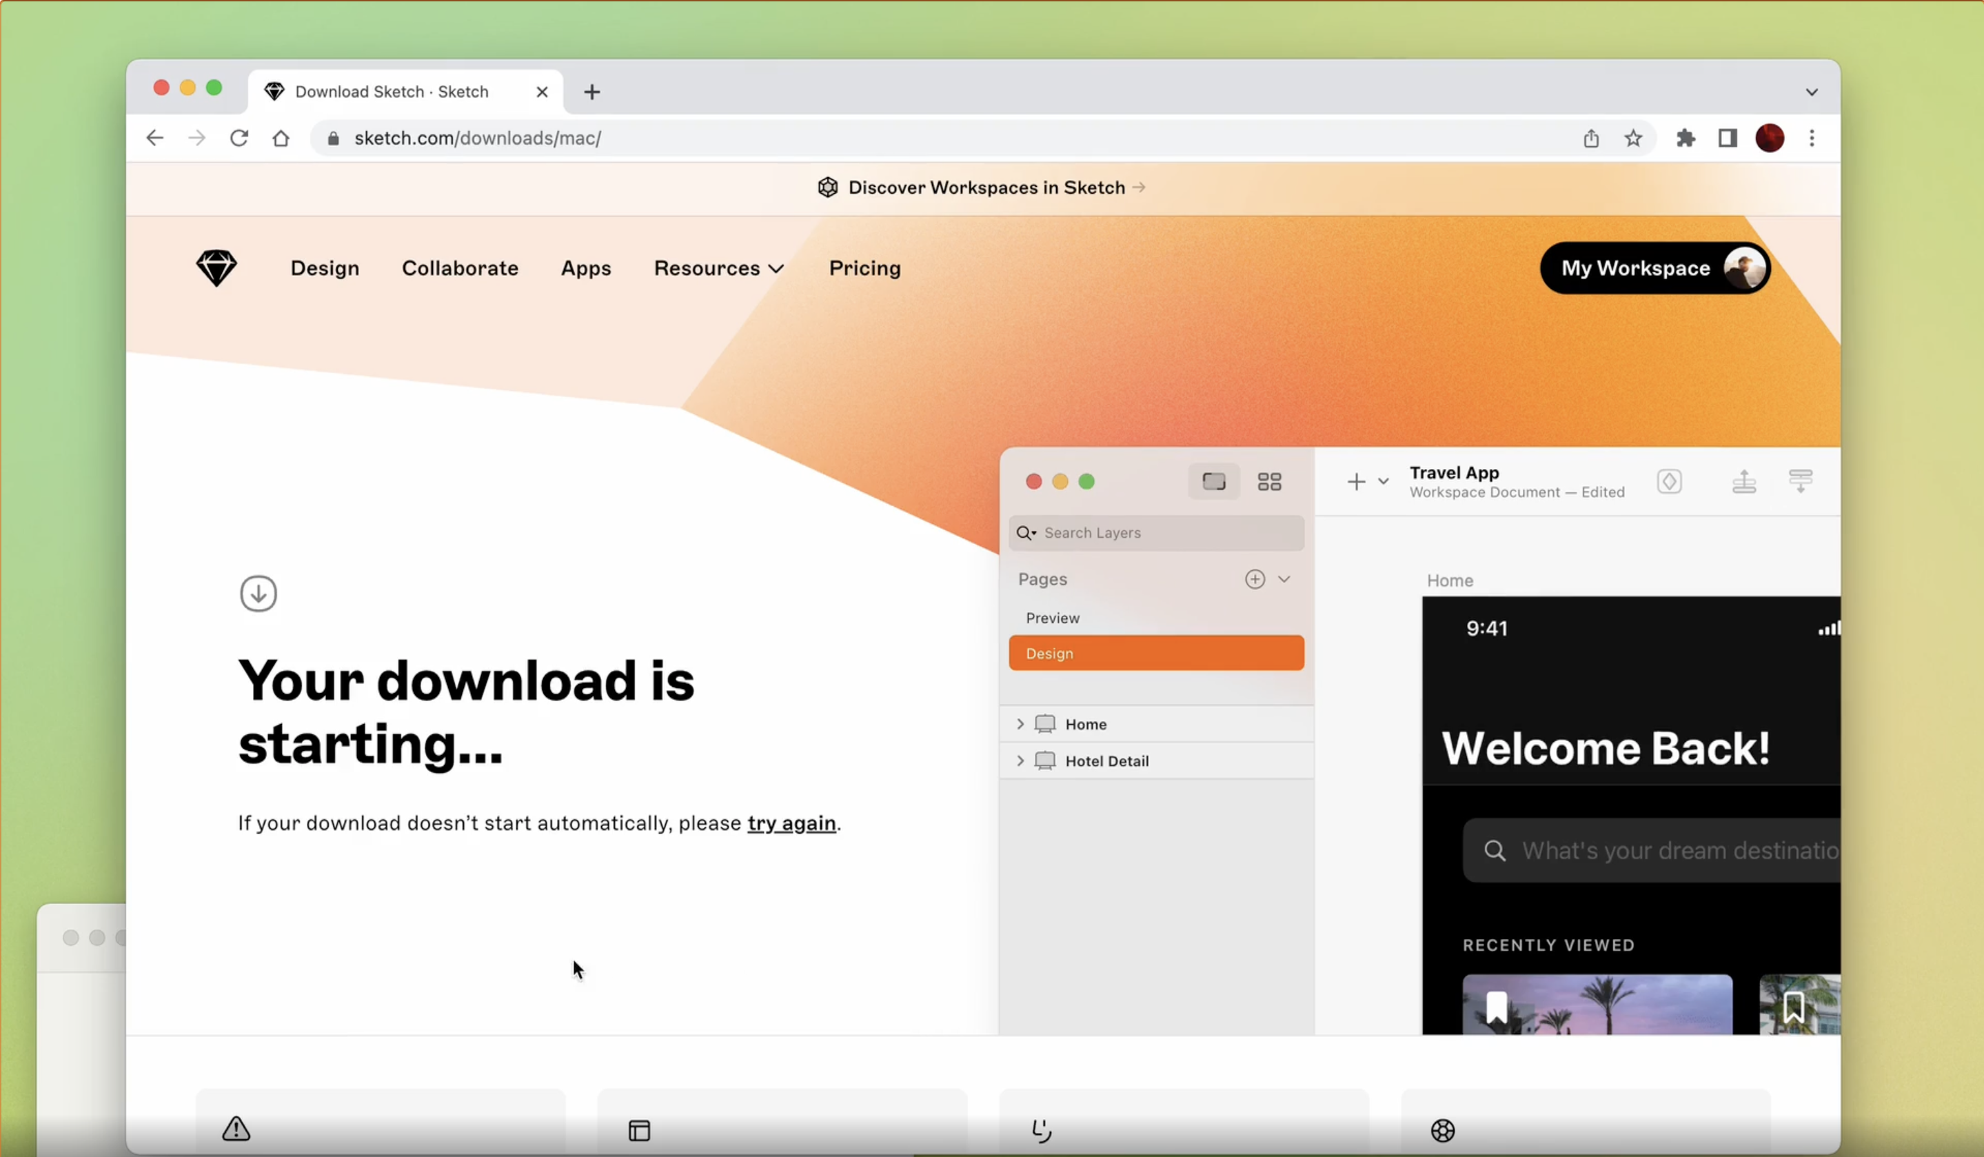The height and width of the screenshot is (1157, 1984).
Task: Click the try again link to retry download
Action: coord(790,823)
